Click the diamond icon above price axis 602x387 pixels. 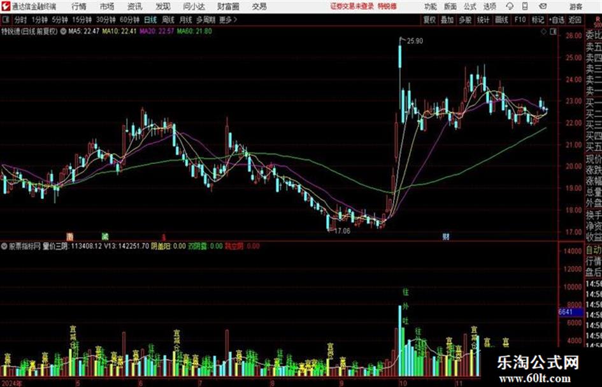click(543, 32)
